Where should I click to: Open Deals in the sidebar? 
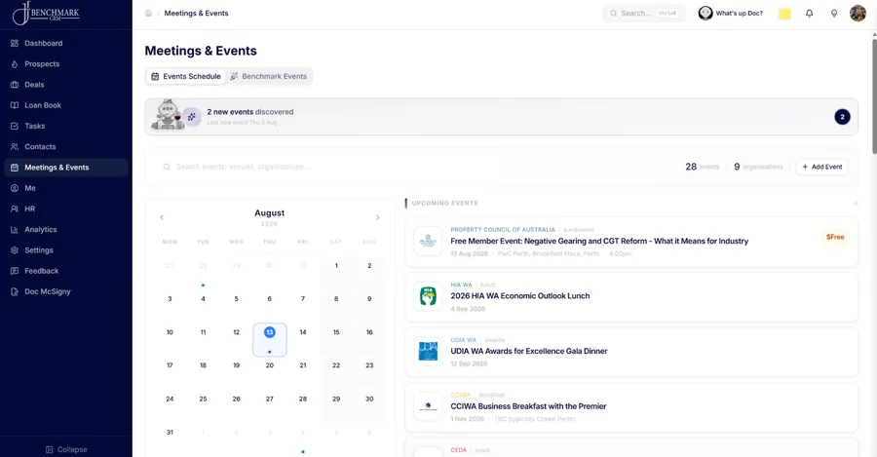(66, 85)
